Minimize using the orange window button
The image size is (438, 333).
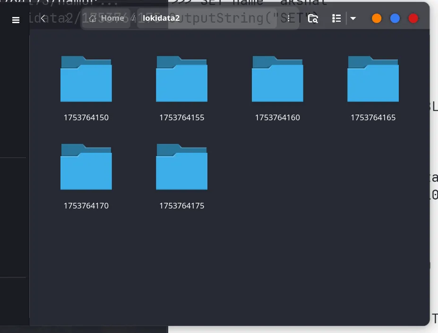(376, 18)
